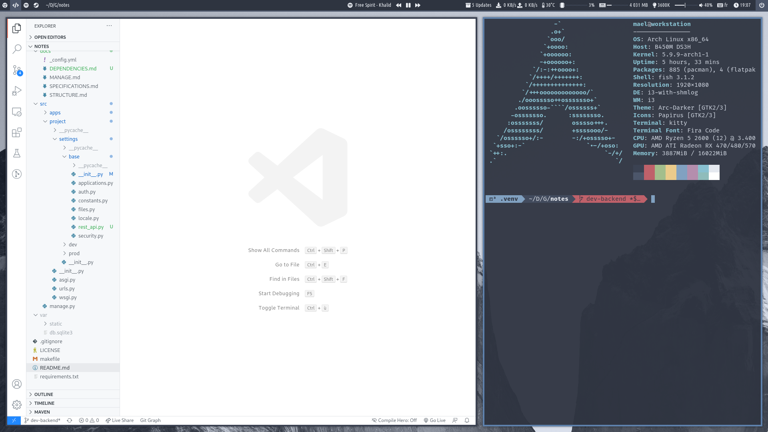
Task: Click Live Share in status bar
Action: (120, 420)
